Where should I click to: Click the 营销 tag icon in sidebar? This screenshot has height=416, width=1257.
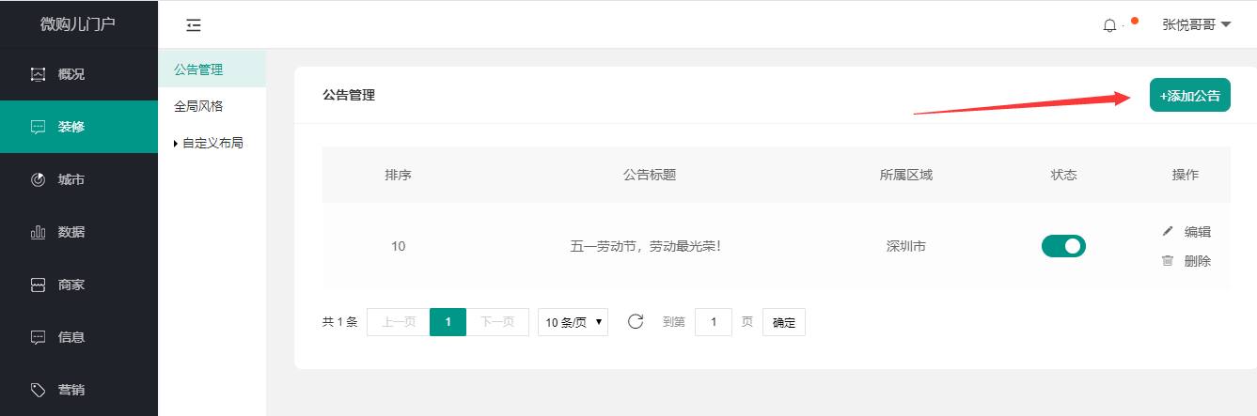tap(39, 390)
